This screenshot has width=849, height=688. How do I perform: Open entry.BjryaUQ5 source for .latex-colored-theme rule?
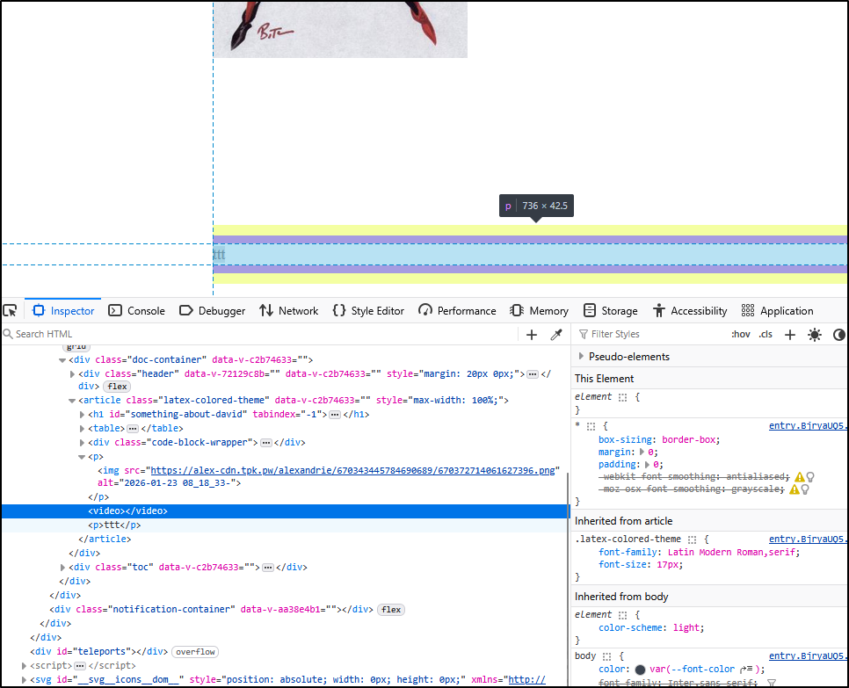[806, 539]
